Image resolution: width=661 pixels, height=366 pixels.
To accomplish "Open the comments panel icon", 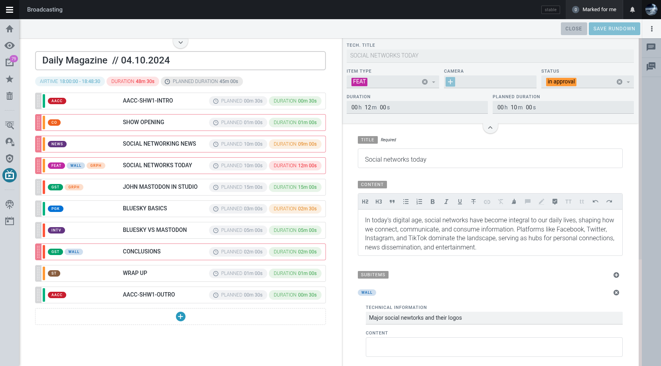I will pos(651,47).
